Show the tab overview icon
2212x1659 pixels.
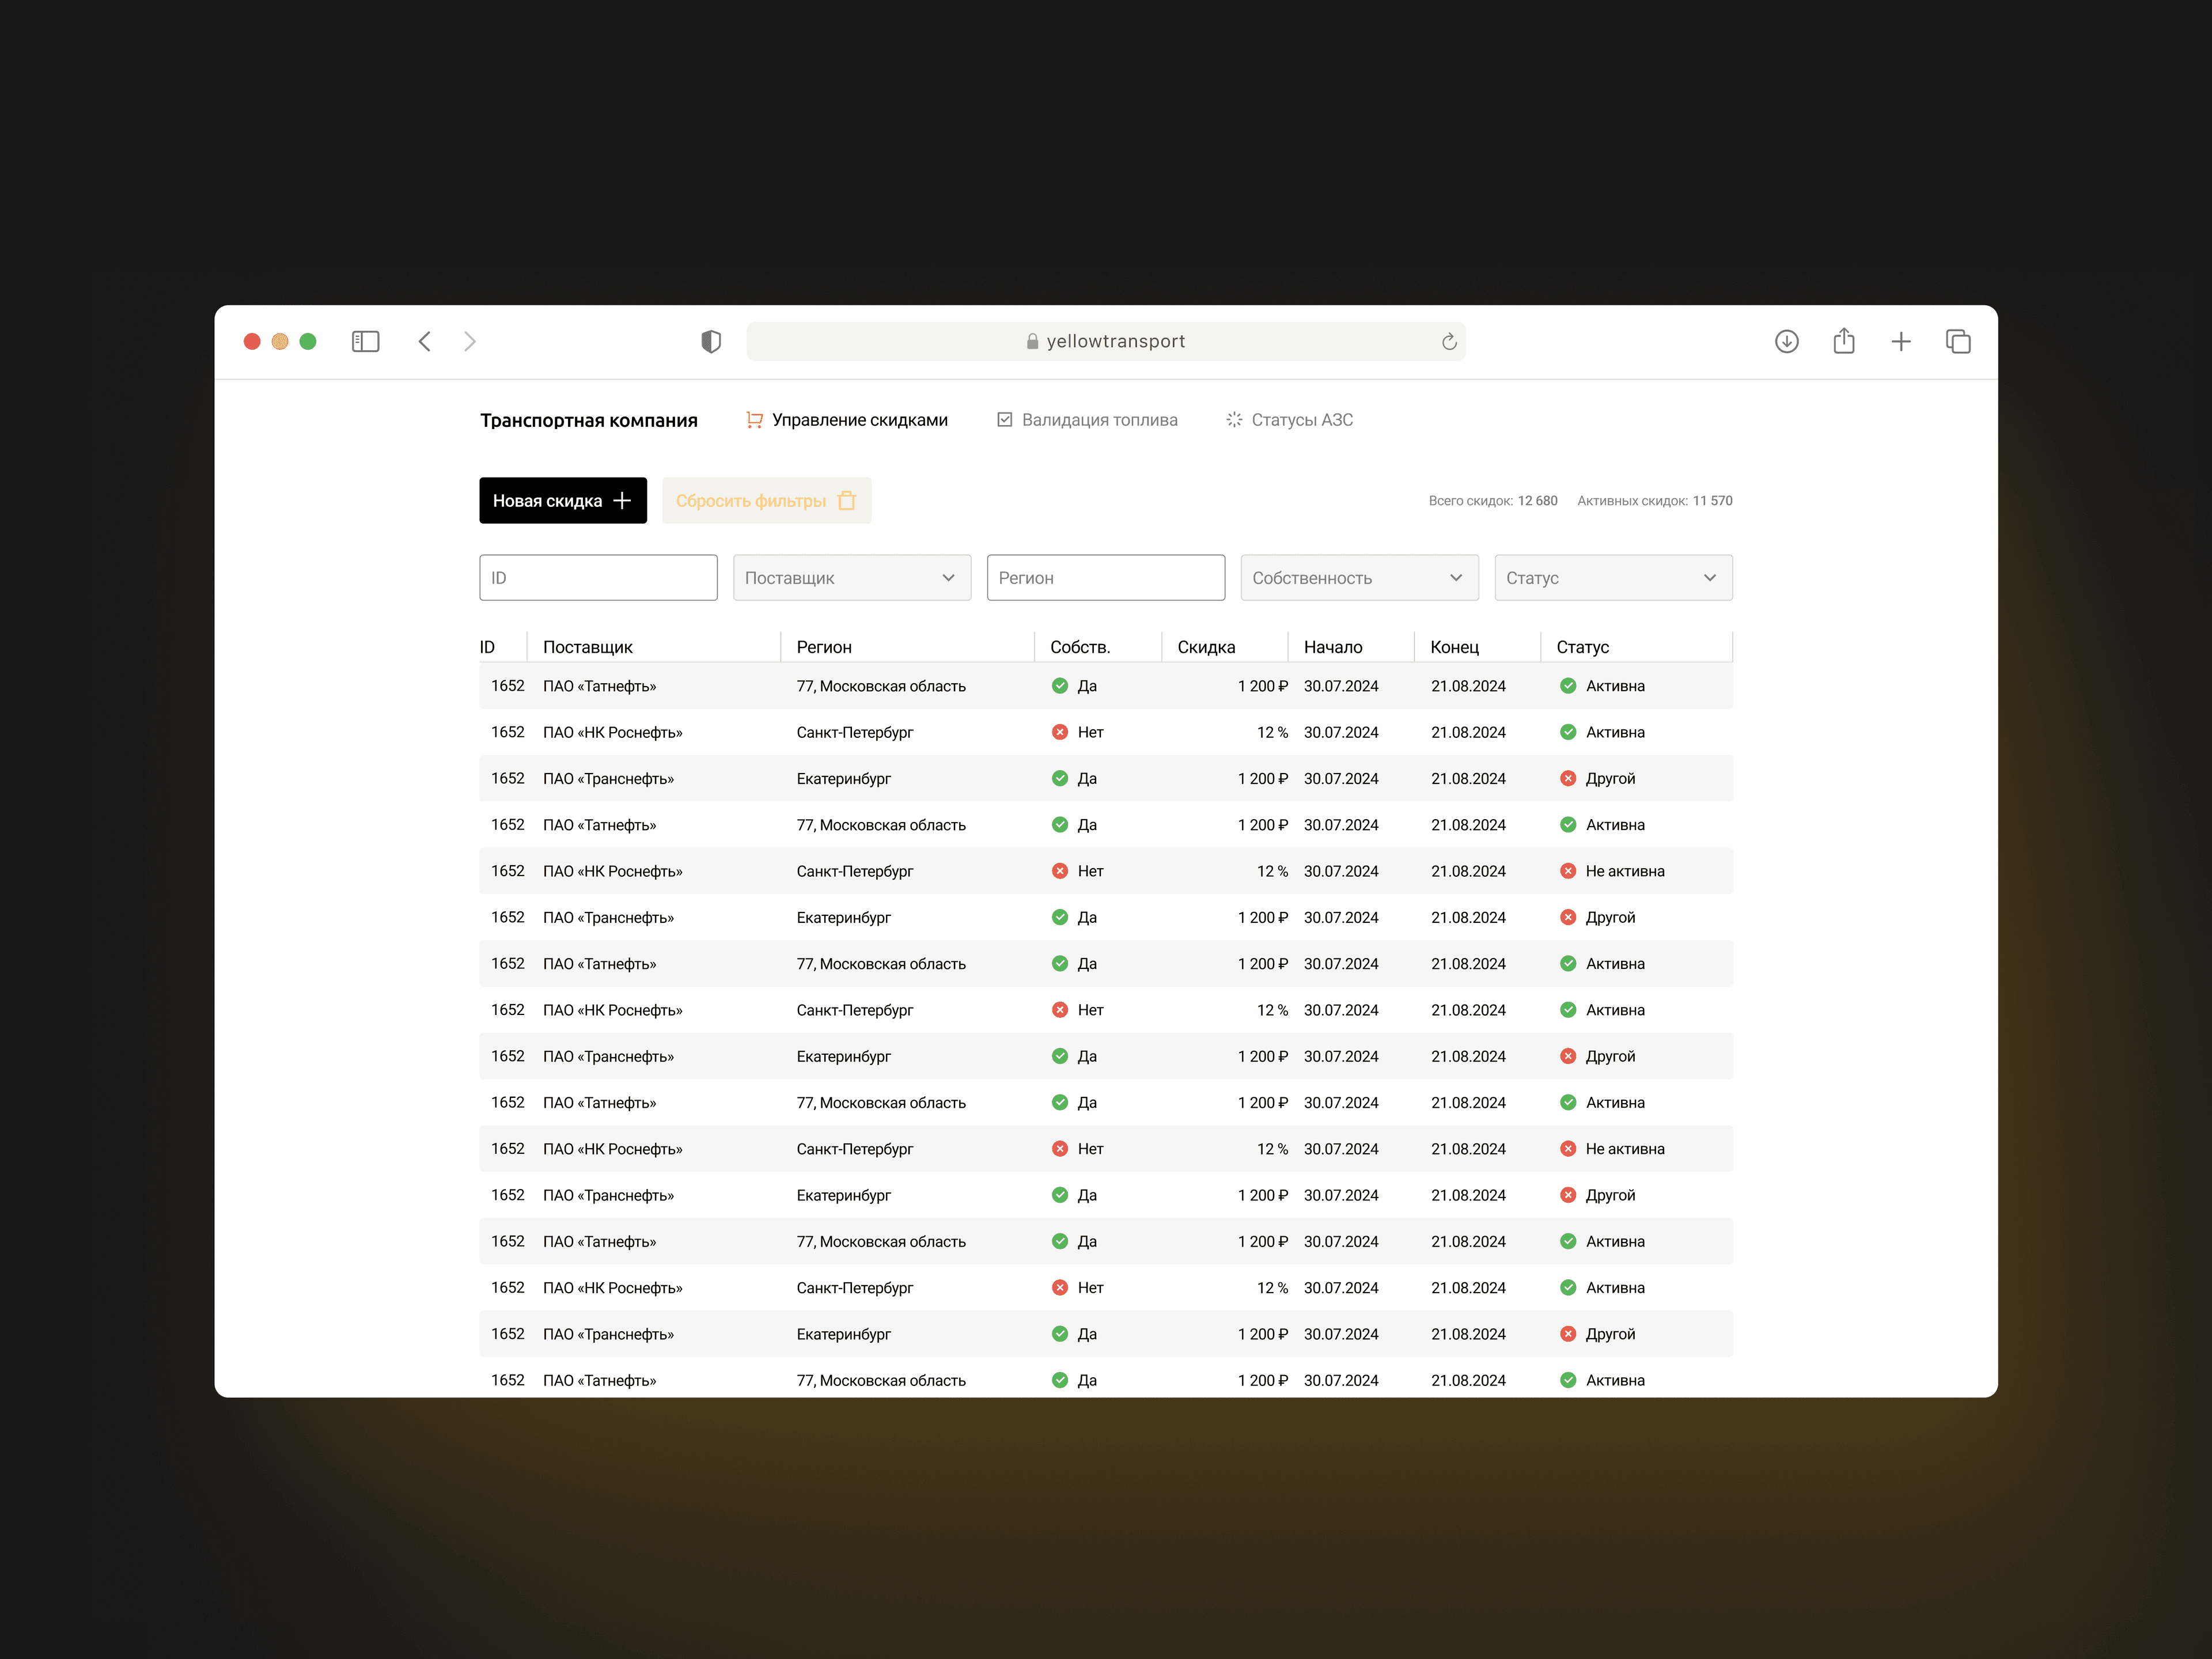pyautogui.click(x=1957, y=342)
